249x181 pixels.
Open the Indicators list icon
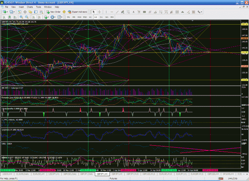point(46,17)
